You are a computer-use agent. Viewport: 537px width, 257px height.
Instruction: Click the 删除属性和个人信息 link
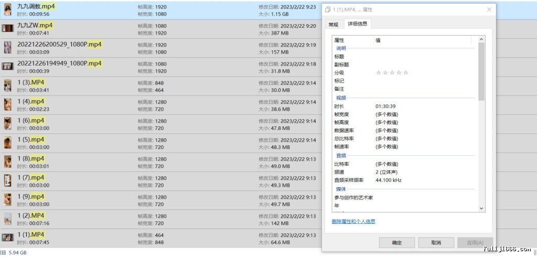[x=353, y=222]
